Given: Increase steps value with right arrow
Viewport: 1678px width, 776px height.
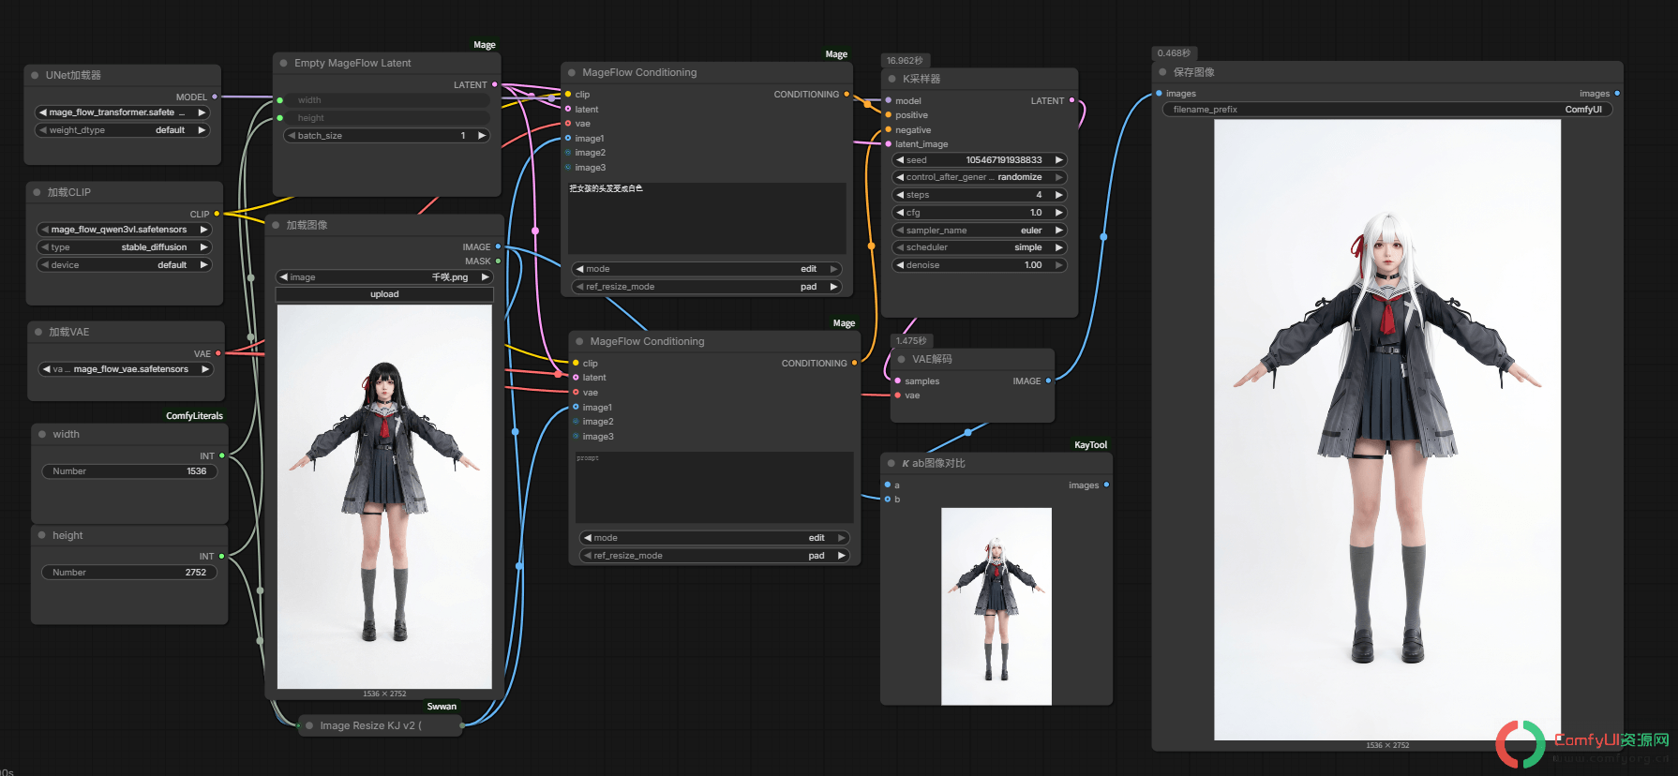Looking at the screenshot, I should click(1059, 195).
